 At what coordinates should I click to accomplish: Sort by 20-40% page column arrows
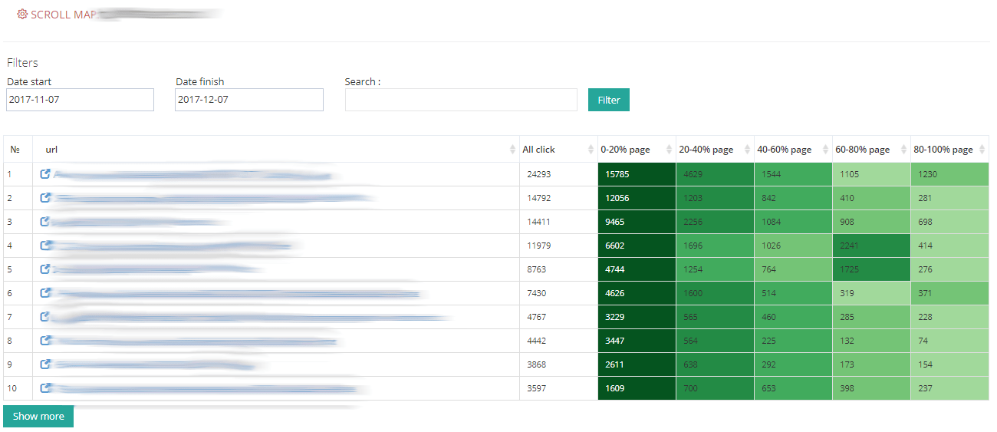pyautogui.click(x=748, y=150)
